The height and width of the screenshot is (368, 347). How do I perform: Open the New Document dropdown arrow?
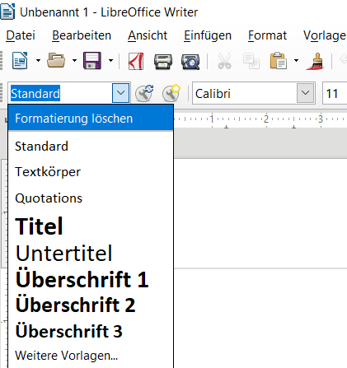tap(38, 60)
